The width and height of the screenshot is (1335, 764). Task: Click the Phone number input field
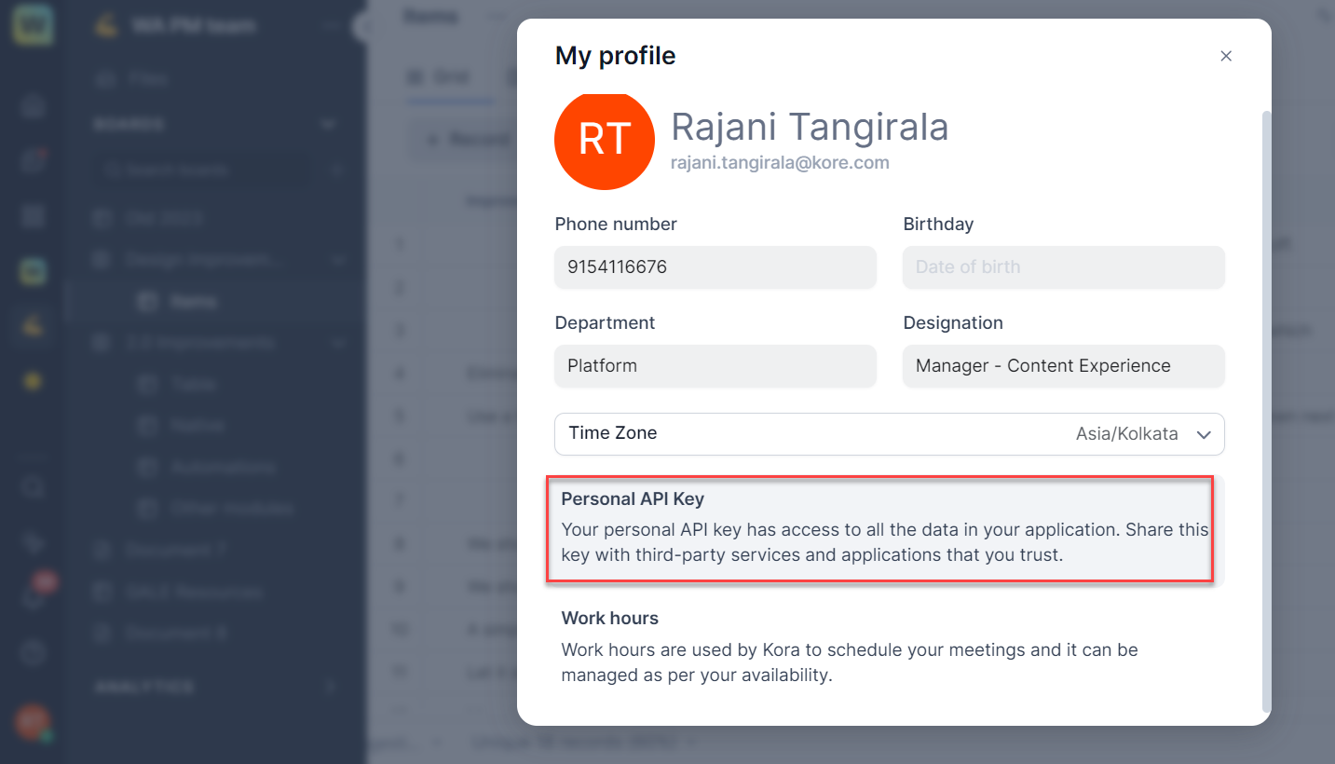tap(715, 267)
